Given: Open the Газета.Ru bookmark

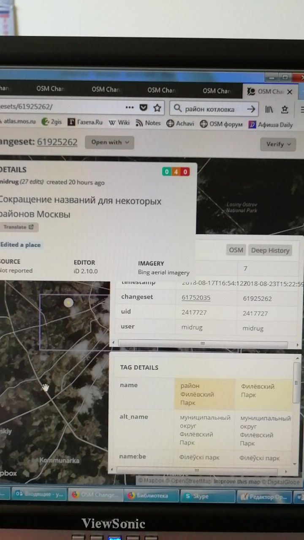Looking at the screenshot, I should tap(85, 122).
